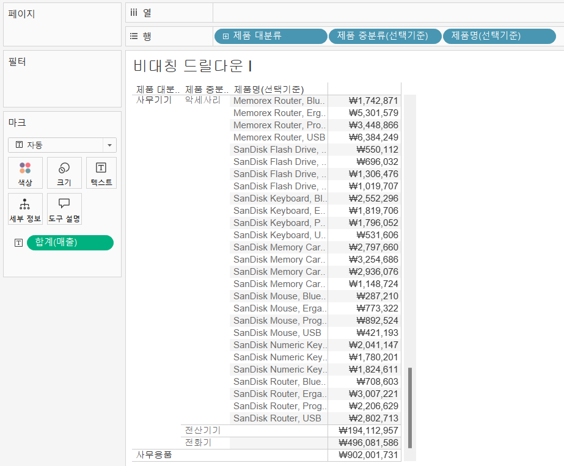Click the value ₩6,384,249
The width and height of the screenshot is (564, 466).
(x=373, y=137)
